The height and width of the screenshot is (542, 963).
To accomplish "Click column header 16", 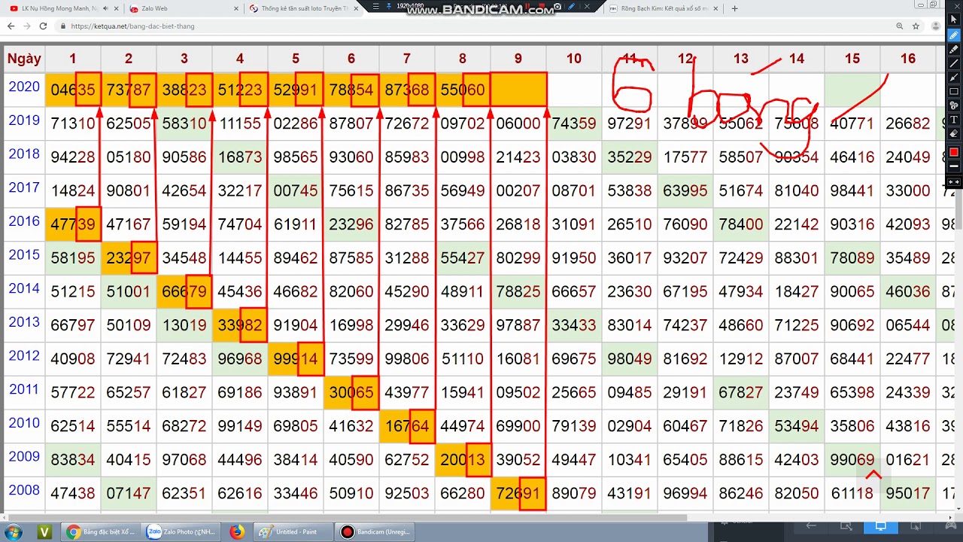I will click(x=908, y=58).
